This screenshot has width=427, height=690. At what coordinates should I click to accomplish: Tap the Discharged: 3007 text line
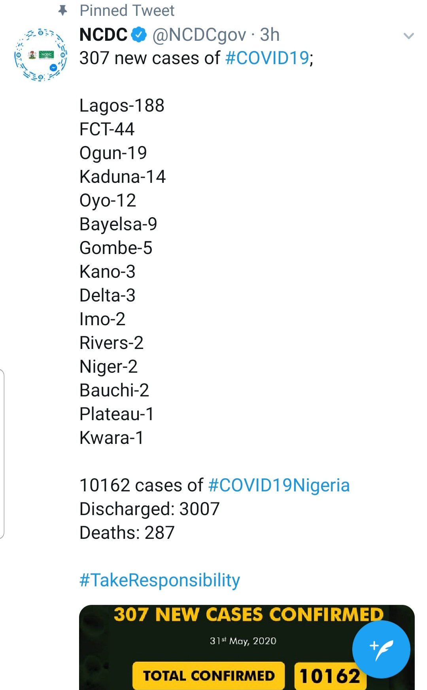pyautogui.click(x=149, y=509)
